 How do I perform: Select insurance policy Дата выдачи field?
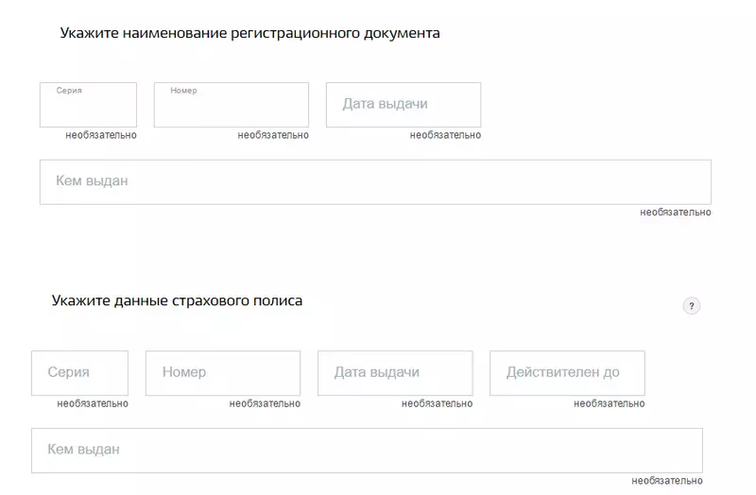click(395, 373)
